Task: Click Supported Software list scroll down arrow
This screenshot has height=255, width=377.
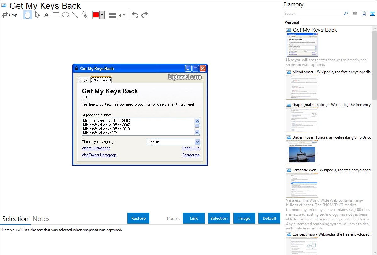Action: (197, 132)
